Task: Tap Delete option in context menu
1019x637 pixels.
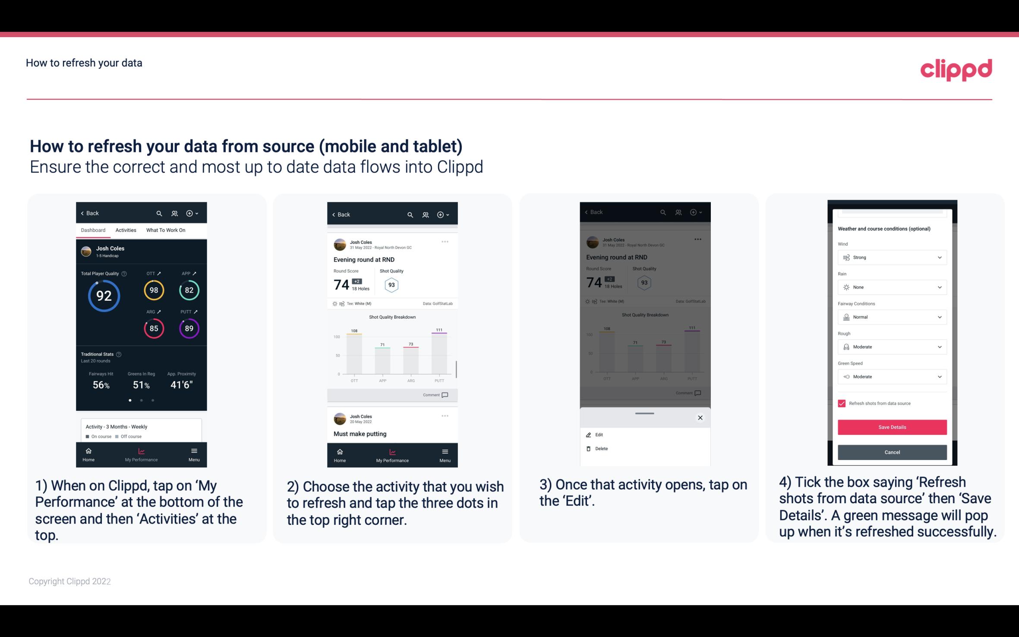Action: point(602,448)
